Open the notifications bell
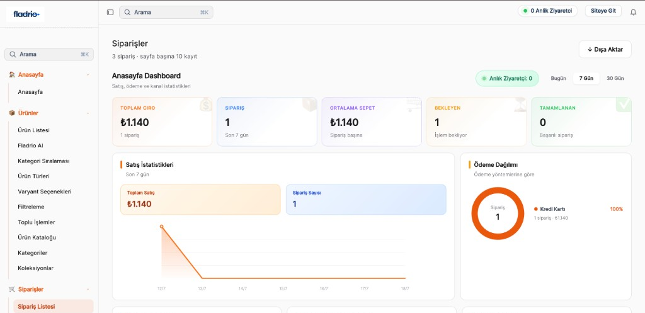The width and height of the screenshot is (645, 313). [x=633, y=13]
